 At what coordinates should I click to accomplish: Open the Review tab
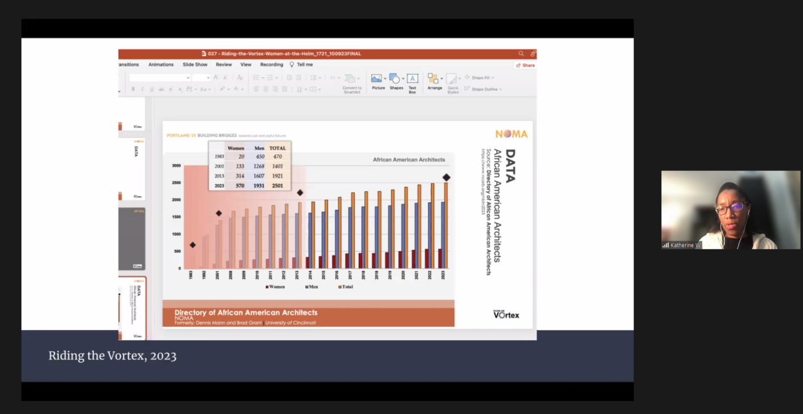(224, 65)
